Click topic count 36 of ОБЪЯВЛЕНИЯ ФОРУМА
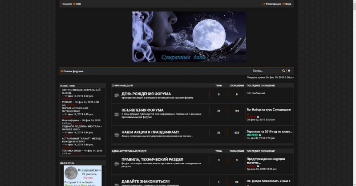Image resolution: width=356 pixels, height=186 pixels. (218, 111)
